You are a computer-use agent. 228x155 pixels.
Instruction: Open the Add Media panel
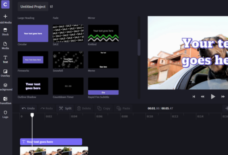5,18
